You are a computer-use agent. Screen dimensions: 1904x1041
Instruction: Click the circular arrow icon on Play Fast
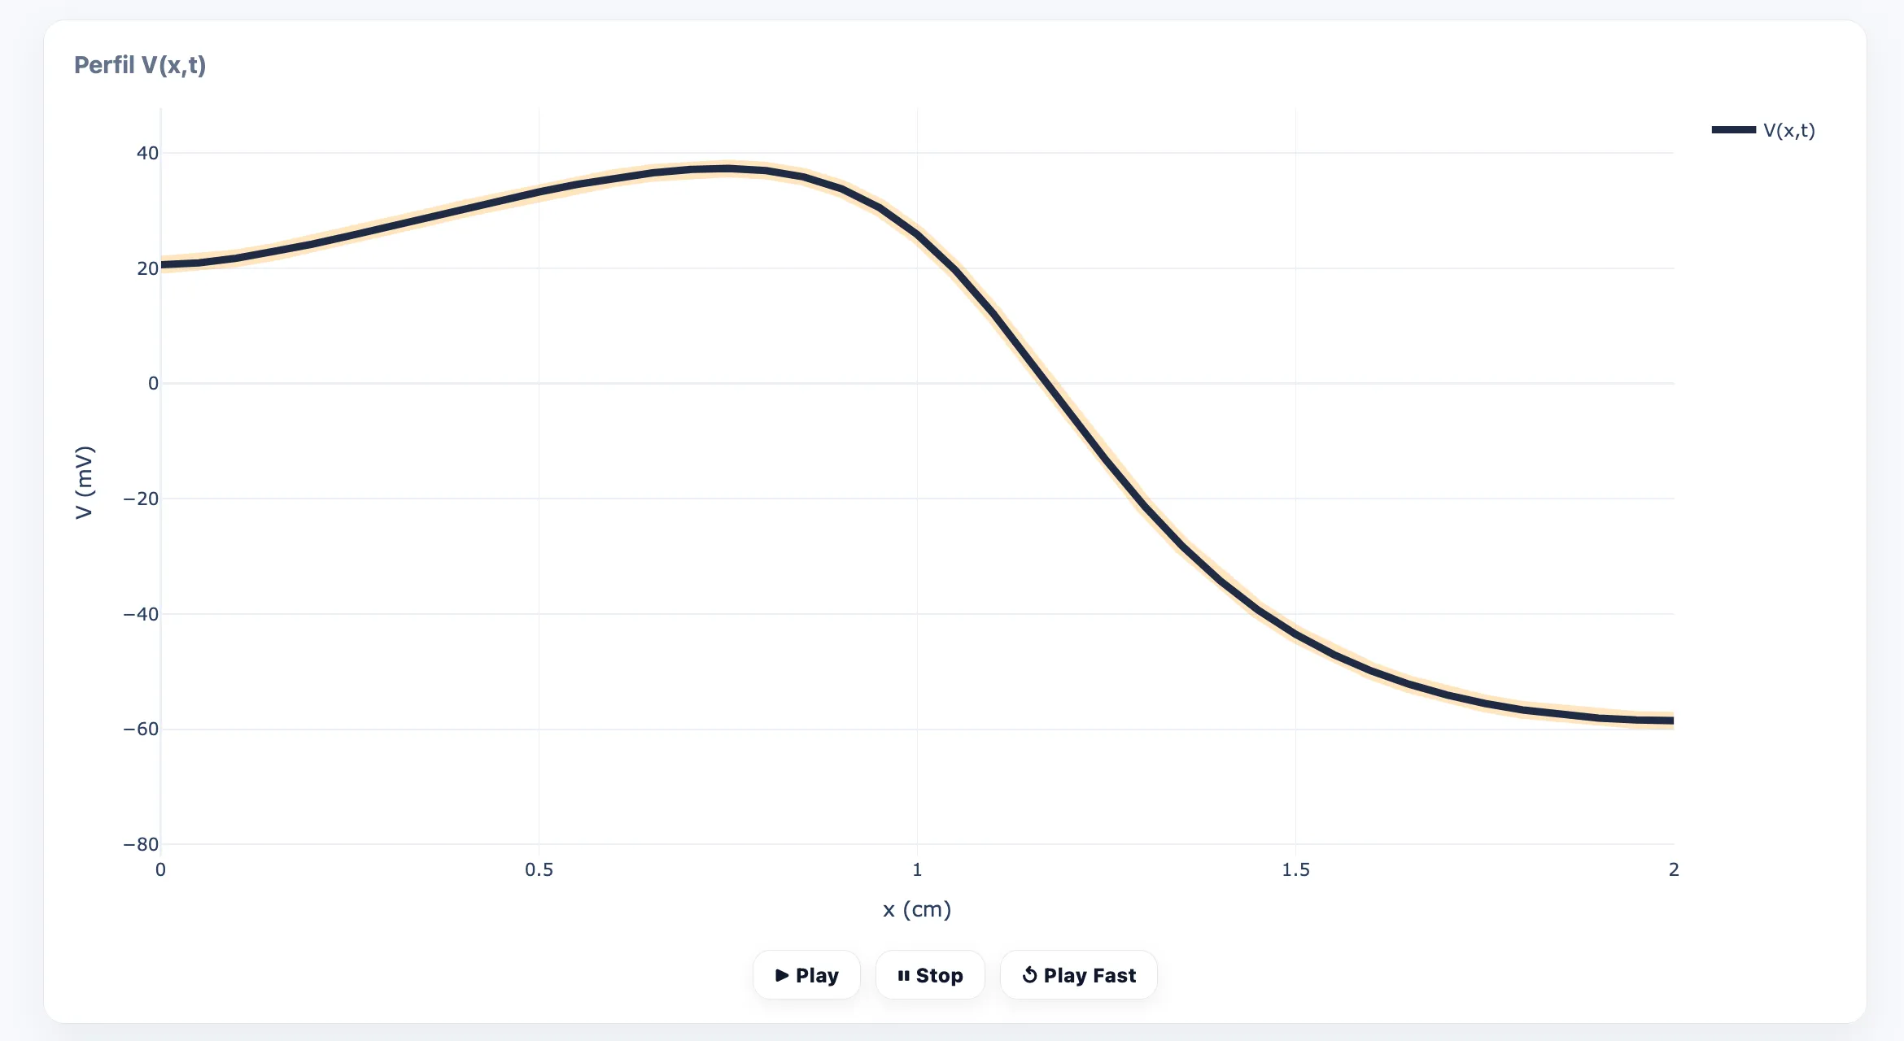pos(1029,975)
